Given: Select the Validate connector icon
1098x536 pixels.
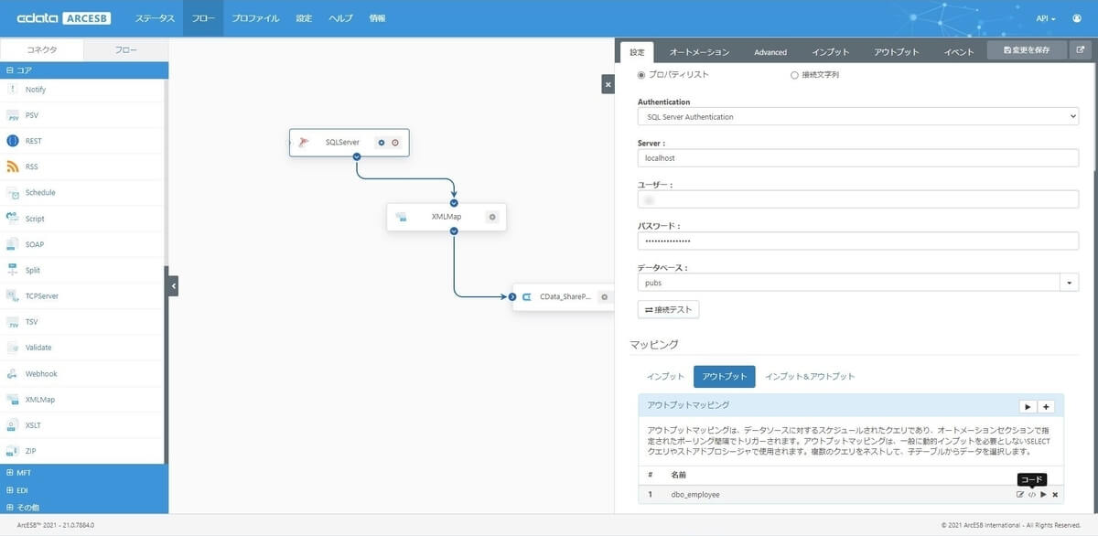Looking at the screenshot, I should [13, 348].
